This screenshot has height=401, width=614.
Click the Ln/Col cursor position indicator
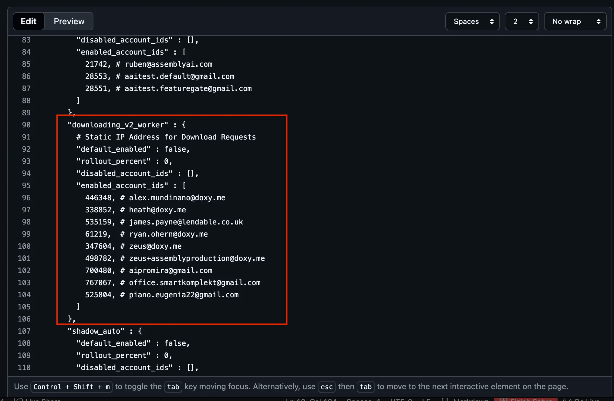coord(311,399)
